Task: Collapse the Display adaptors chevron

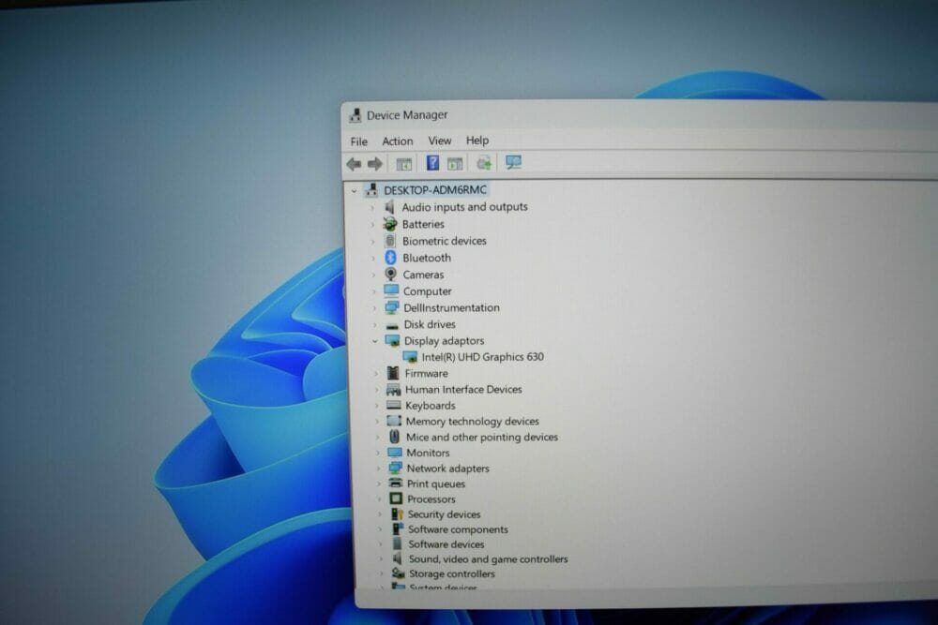Action: click(x=375, y=341)
